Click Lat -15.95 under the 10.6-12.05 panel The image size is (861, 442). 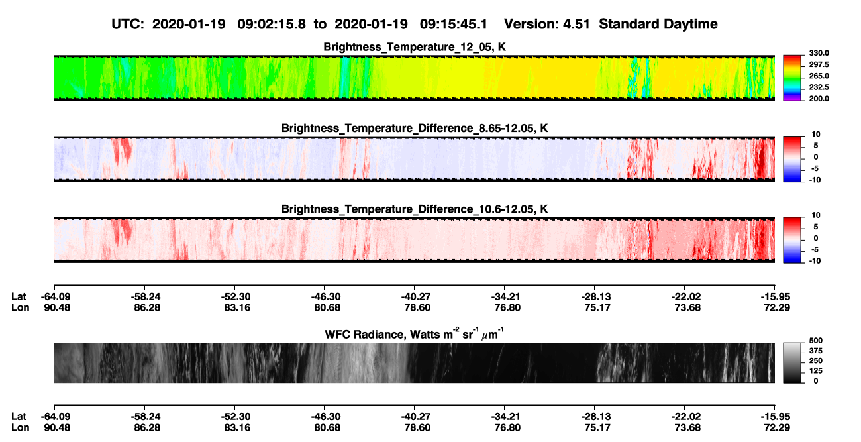pos(775,297)
